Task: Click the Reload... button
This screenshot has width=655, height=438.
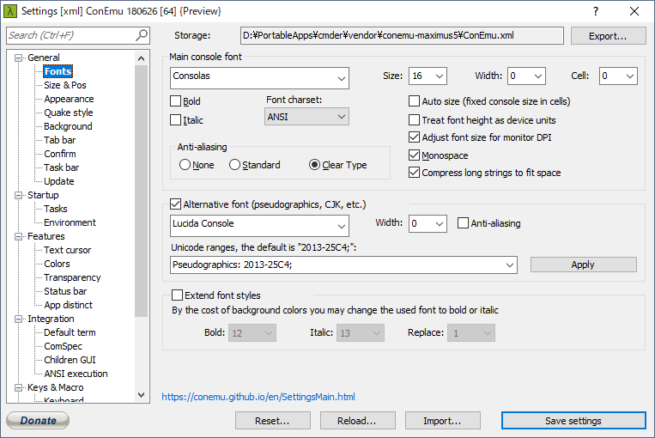Action: point(357,421)
